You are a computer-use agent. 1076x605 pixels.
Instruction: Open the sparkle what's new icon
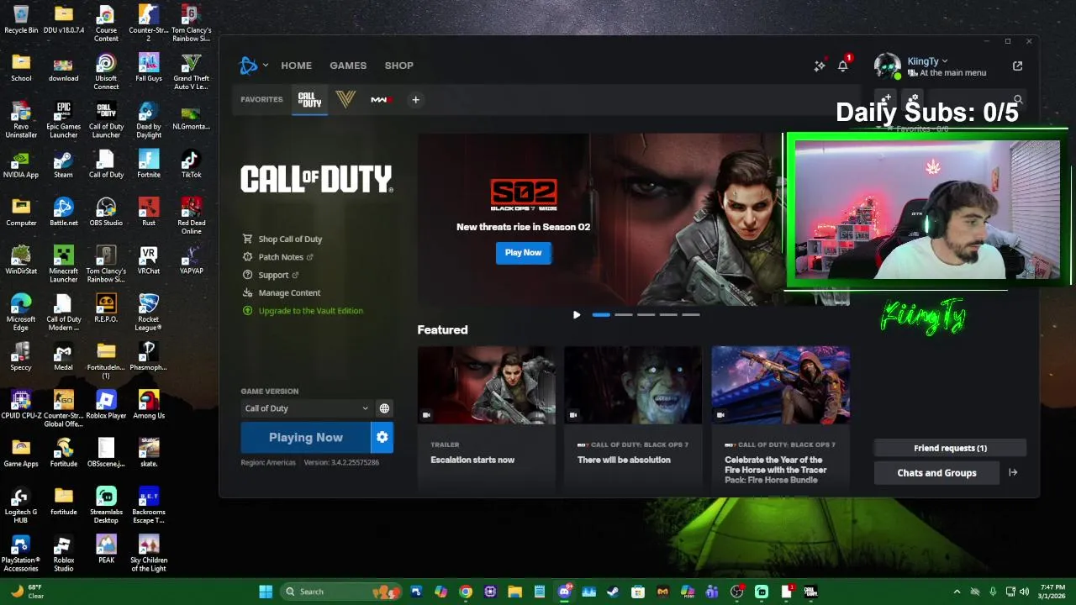(x=820, y=66)
